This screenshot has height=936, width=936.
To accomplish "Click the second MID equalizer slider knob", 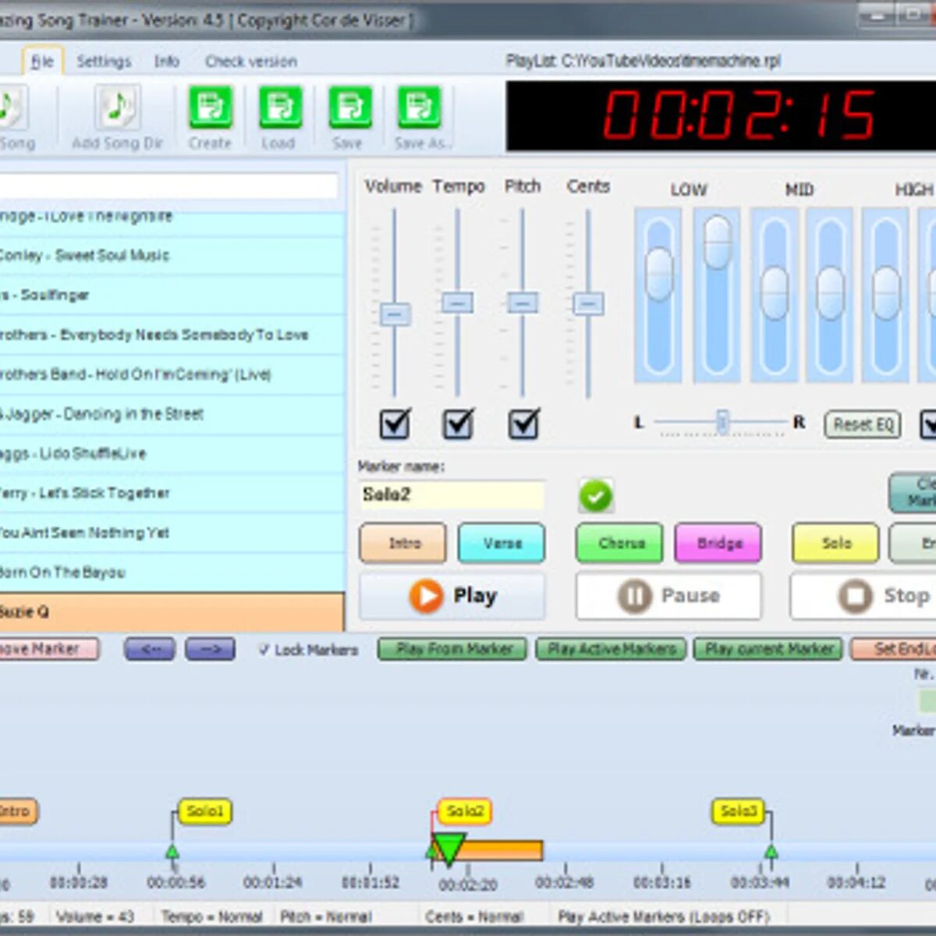I will [830, 293].
